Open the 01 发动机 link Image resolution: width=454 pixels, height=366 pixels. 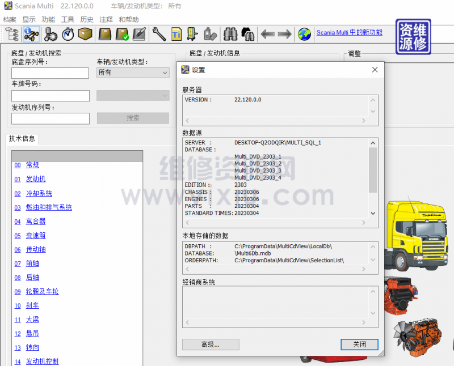click(x=30, y=179)
